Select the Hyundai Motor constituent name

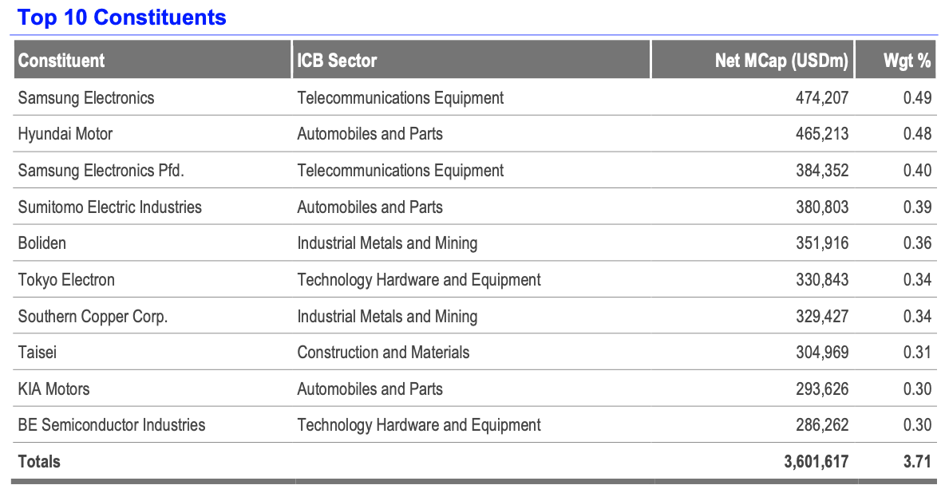65,134
